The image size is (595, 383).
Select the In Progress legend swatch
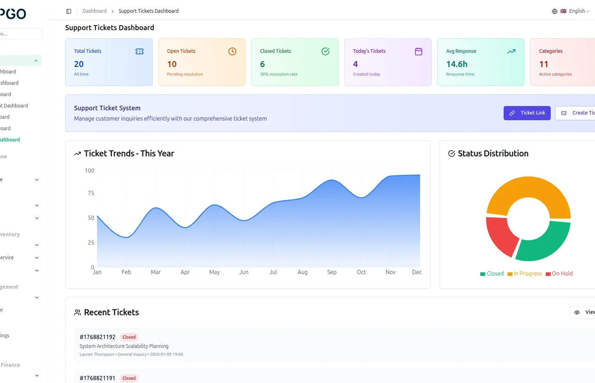[x=510, y=274]
